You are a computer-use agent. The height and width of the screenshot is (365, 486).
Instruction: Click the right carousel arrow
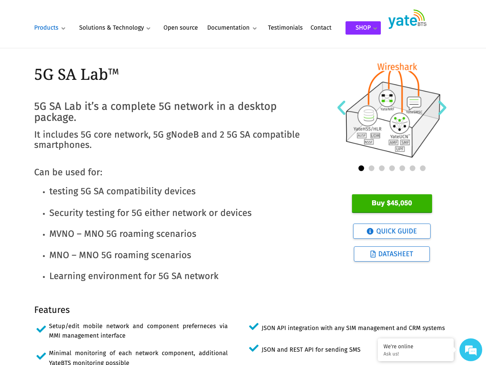coord(442,108)
